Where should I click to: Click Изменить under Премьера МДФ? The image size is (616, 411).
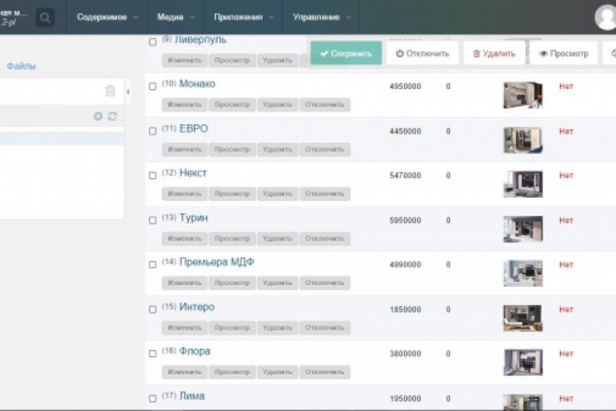click(x=185, y=283)
